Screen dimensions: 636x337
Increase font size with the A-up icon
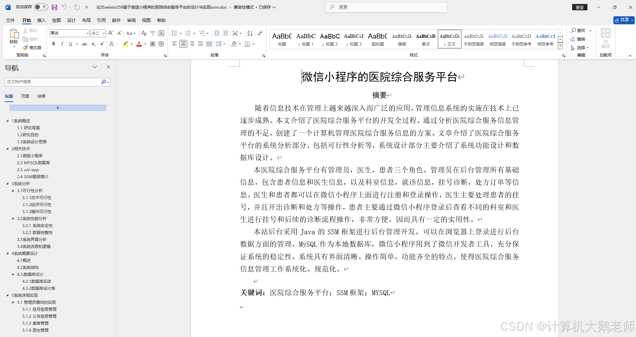[111, 33]
